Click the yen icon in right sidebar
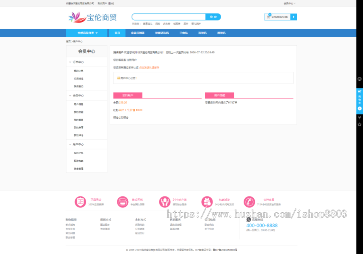The image size is (363, 254). click(359, 118)
